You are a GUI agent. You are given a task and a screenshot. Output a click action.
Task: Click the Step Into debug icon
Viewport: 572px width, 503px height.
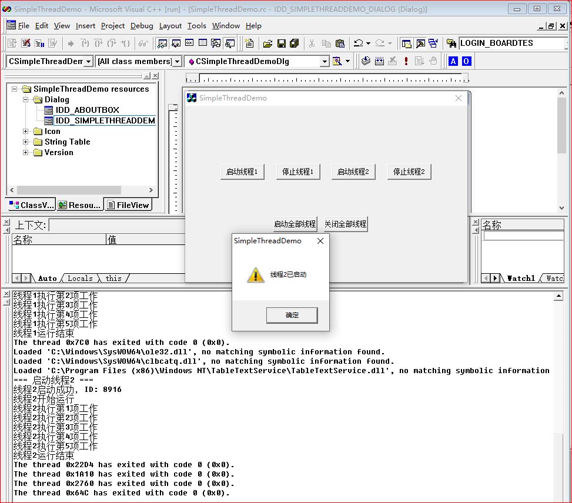point(85,43)
